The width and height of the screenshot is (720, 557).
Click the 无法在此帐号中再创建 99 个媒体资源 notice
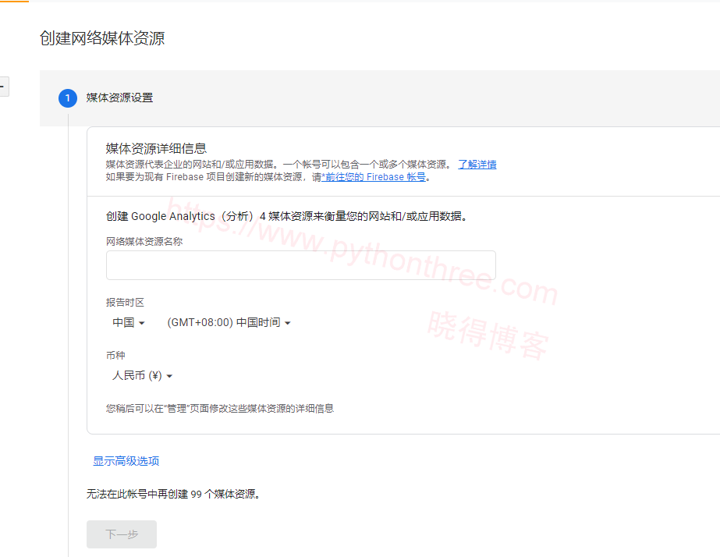click(174, 494)
